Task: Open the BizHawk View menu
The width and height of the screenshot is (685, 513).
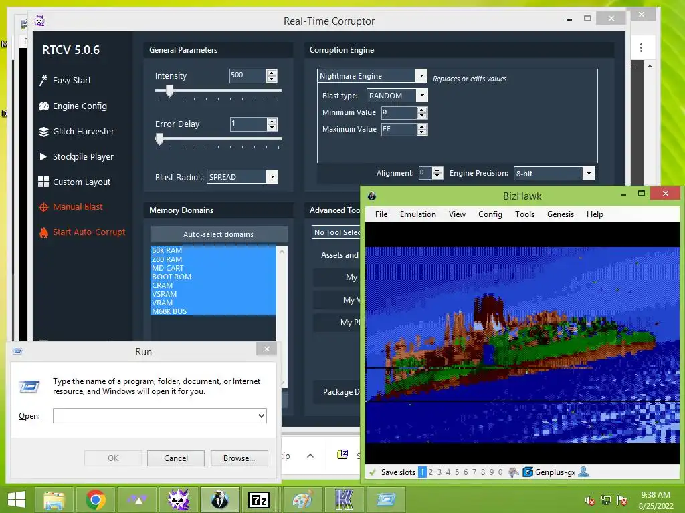Action: click(457, 214)
